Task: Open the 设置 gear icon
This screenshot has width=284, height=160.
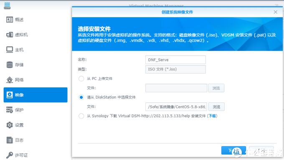Action: (x=10, y=125)
